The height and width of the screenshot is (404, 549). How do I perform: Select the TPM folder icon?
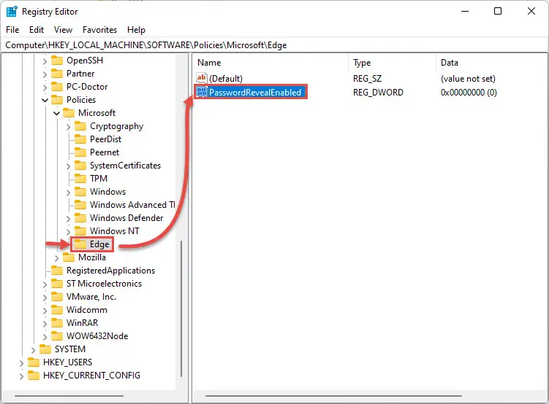80,179
